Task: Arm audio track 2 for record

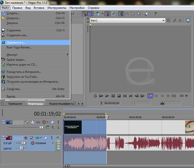Action: click(x=26, y=138)
